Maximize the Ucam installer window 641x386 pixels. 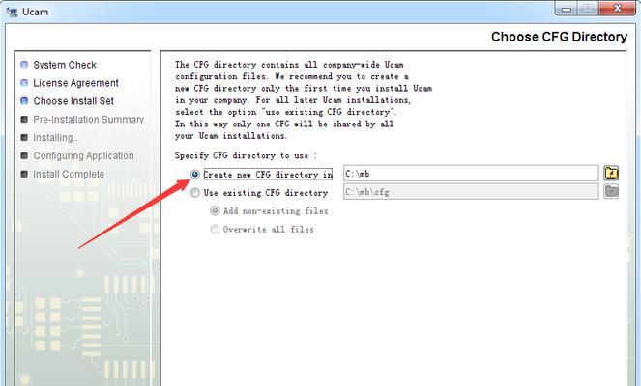pos(588,9)
